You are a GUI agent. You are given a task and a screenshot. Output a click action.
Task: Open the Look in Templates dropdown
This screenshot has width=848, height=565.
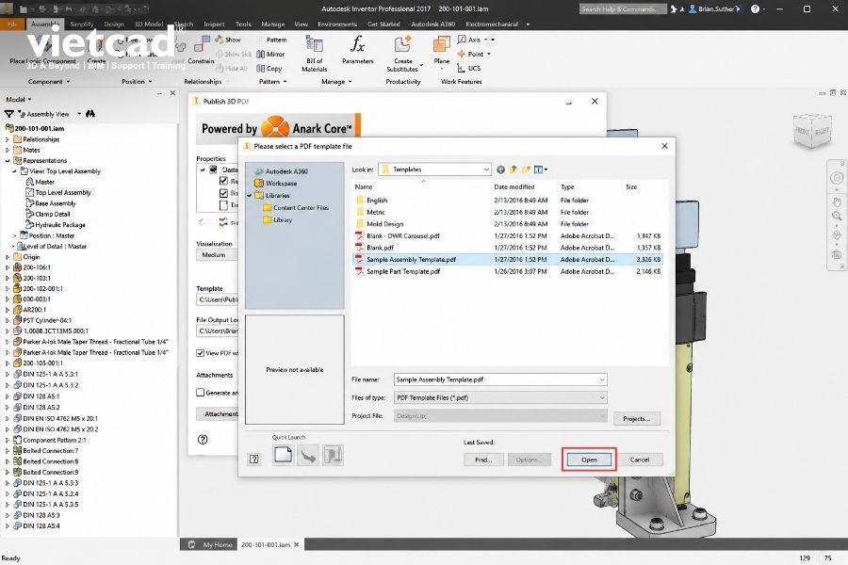click(x=485, y=169)
